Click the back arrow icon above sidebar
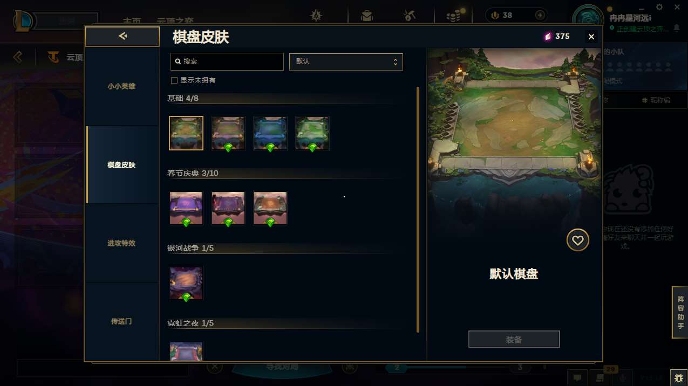688x386 pixels. (122, 36)
